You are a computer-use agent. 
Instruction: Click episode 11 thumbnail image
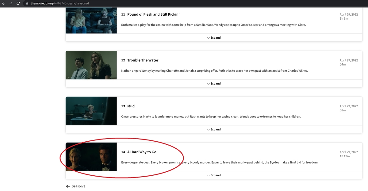click(x=91, y=20)
